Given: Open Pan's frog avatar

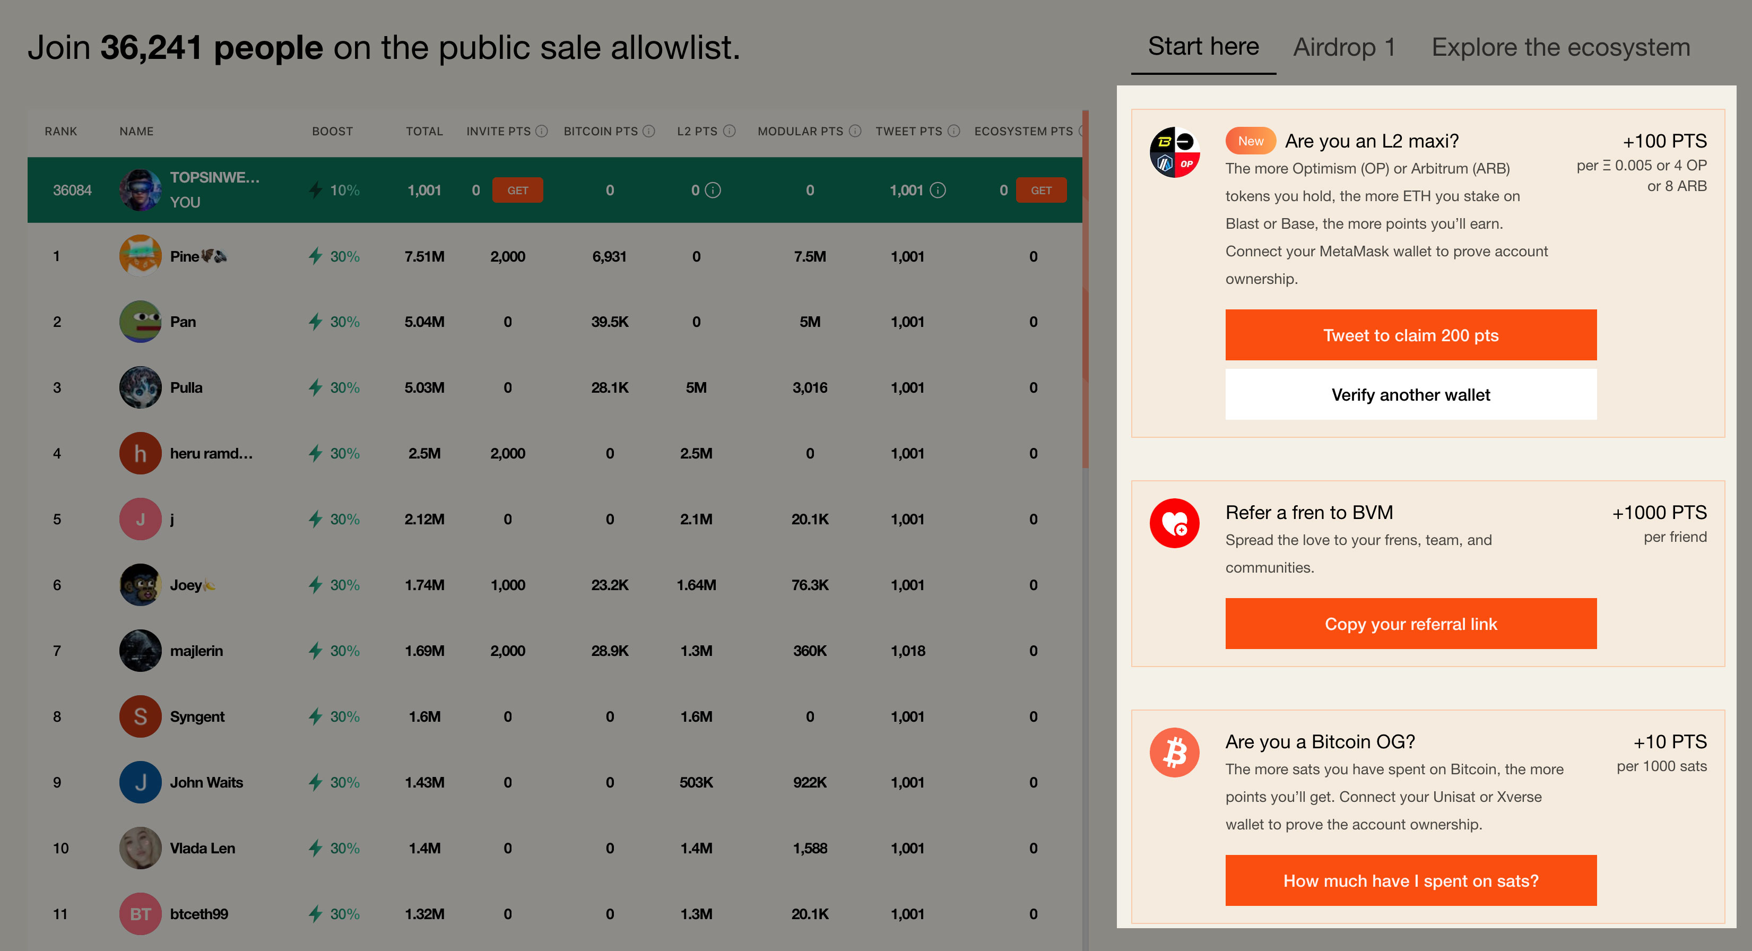Looking at the screenshot, I should point(140,322).
